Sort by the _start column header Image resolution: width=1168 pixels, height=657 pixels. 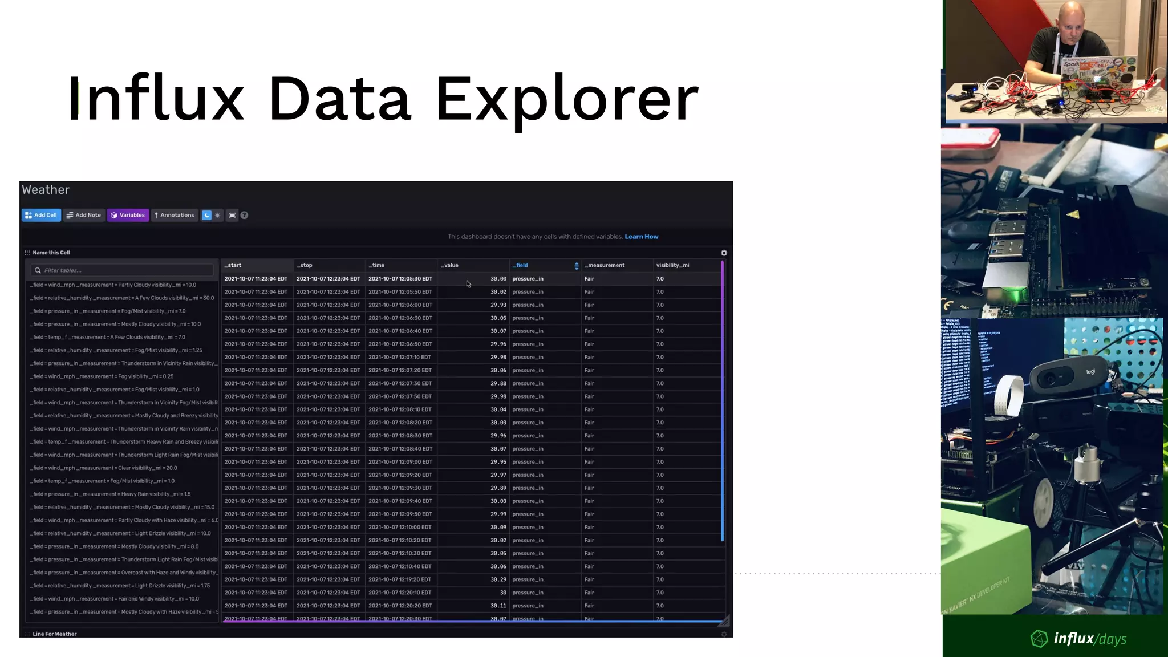coord(257,265)
